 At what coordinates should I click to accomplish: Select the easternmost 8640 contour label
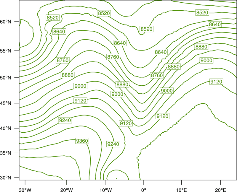tap(215, 24)
